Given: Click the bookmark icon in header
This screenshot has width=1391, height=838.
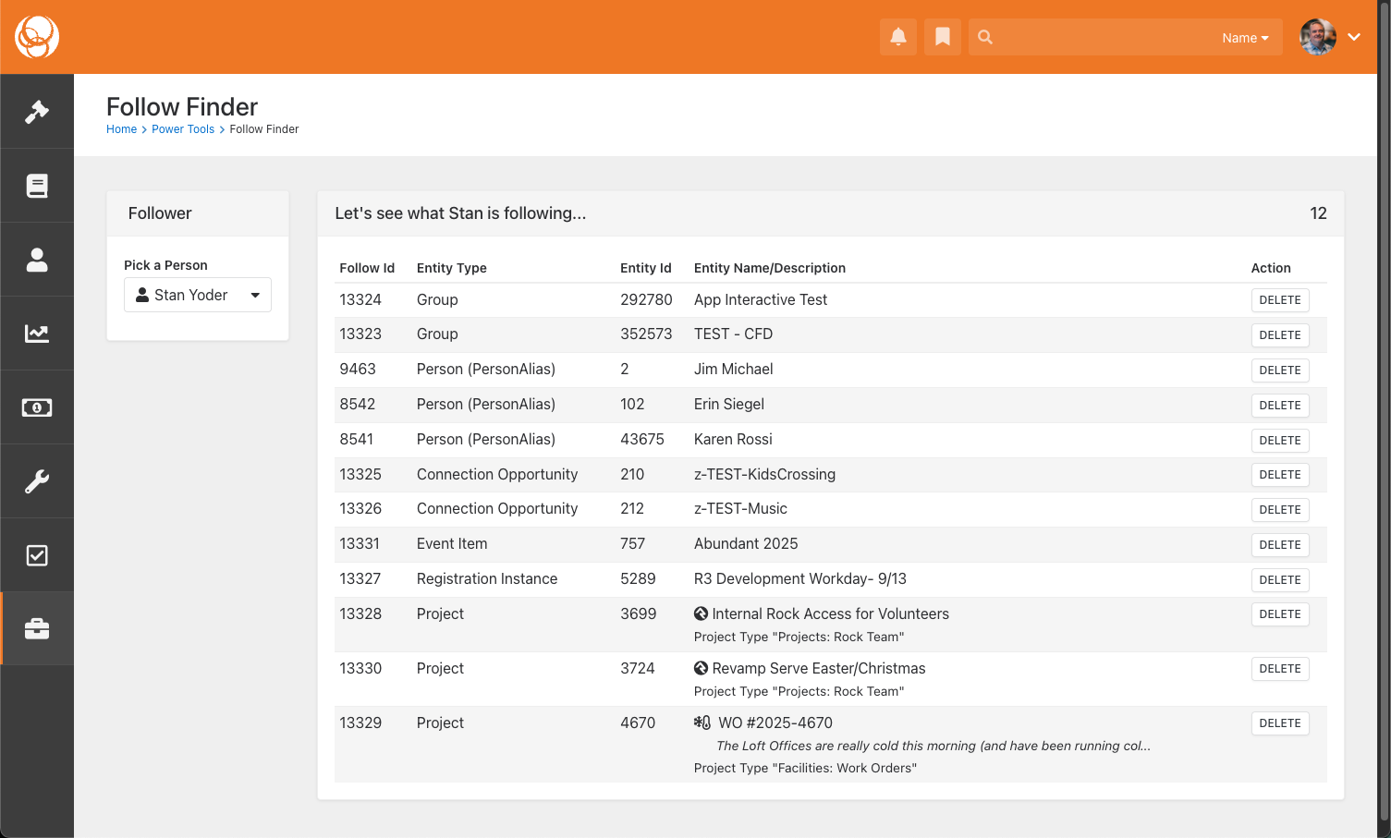Looking at the screenshot, I should pyautogui.click(x=942, y=37).
